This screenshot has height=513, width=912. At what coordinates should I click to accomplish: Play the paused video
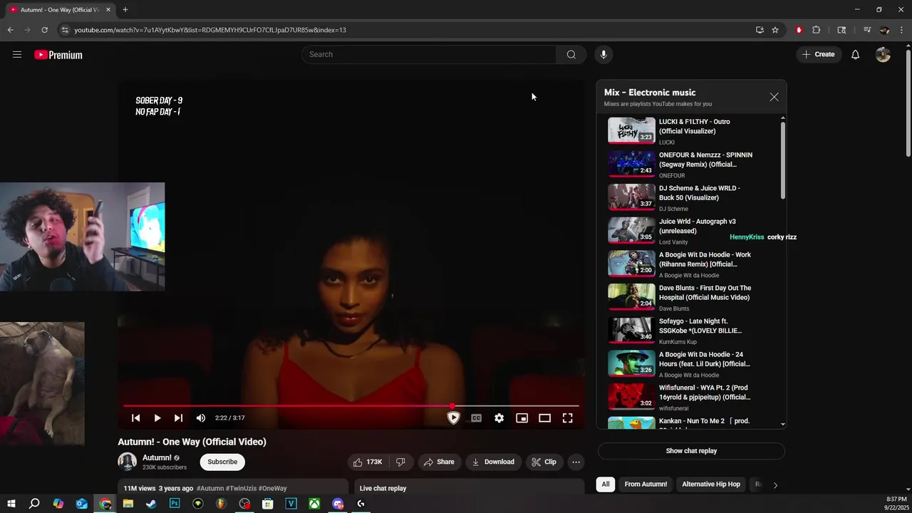[x=157, y=418]
